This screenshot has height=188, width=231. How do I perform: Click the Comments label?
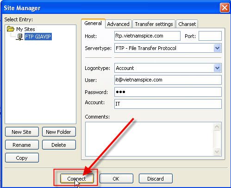point(97,117)
